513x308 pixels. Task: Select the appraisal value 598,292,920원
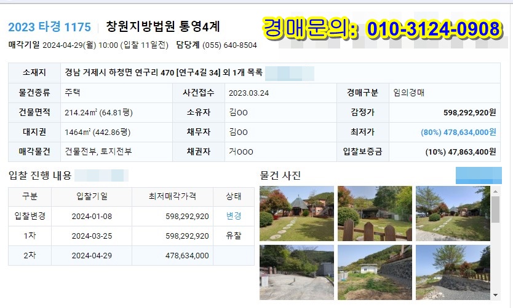tap(469, 112)
